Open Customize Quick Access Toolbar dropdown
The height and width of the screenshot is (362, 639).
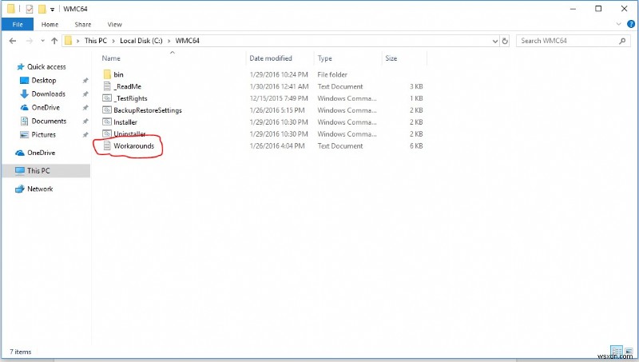[52, 9]
